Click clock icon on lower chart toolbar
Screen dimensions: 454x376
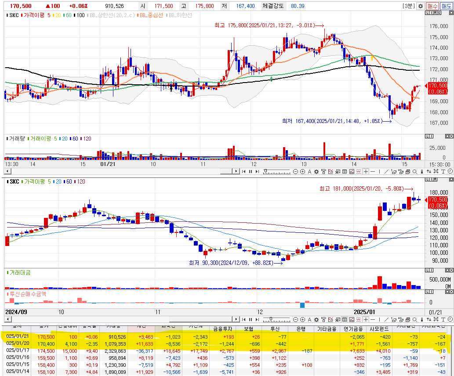(x=450, y=320)
